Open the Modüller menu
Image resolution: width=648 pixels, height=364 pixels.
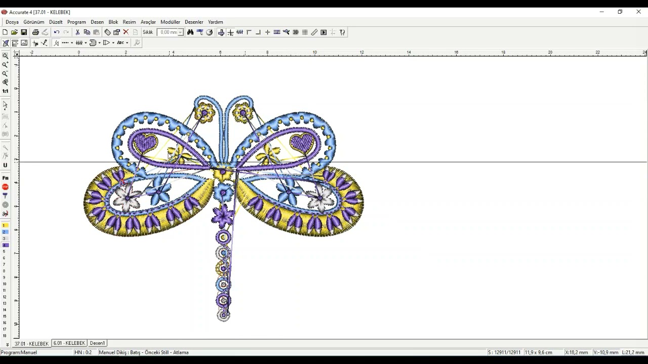170,22
